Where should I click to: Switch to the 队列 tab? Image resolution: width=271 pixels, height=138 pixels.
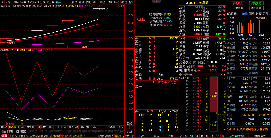pyautogui.click(x=142, y=136)
